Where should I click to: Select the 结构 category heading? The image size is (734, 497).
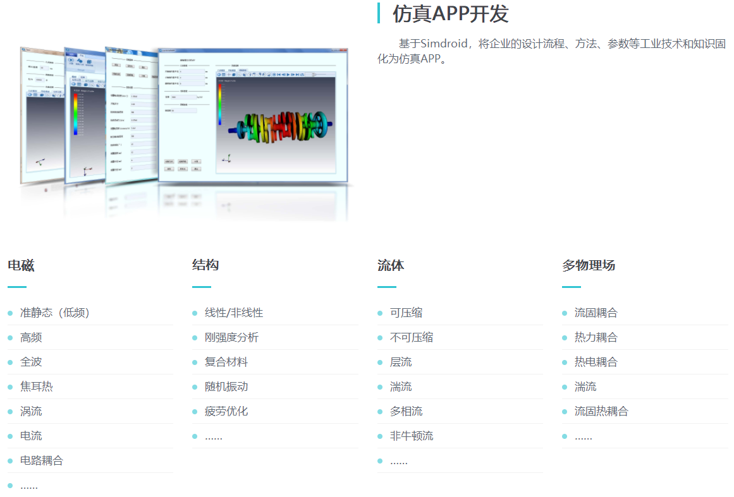pos(205,265)
